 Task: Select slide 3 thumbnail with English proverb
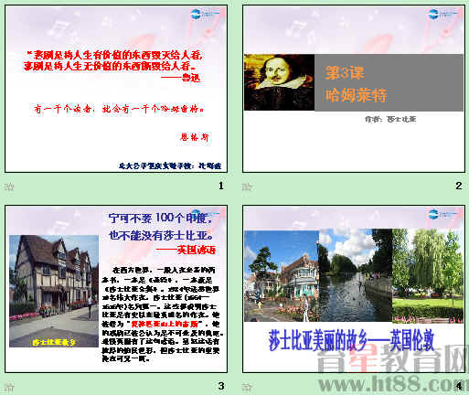click(x=116, y=289)
